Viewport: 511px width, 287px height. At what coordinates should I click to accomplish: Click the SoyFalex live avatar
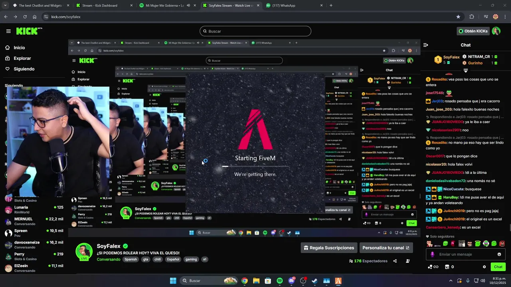(84, 252)
